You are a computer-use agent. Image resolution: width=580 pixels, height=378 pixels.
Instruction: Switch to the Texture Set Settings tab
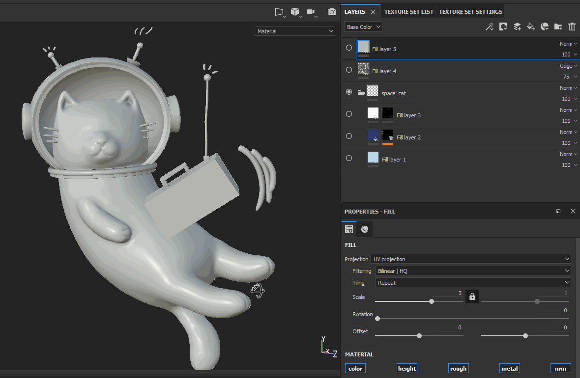(470, 12)
